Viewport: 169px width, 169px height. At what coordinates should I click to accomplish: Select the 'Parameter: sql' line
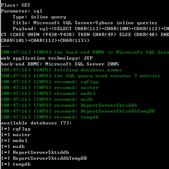tap(21, 11)
